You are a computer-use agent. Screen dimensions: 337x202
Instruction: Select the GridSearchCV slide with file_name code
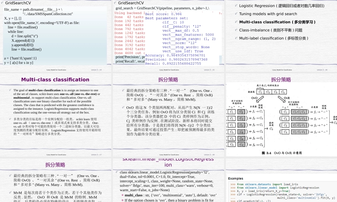coord(56,36)
